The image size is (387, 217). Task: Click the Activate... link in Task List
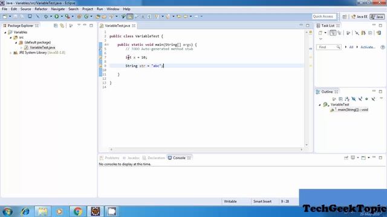[368, 47]
